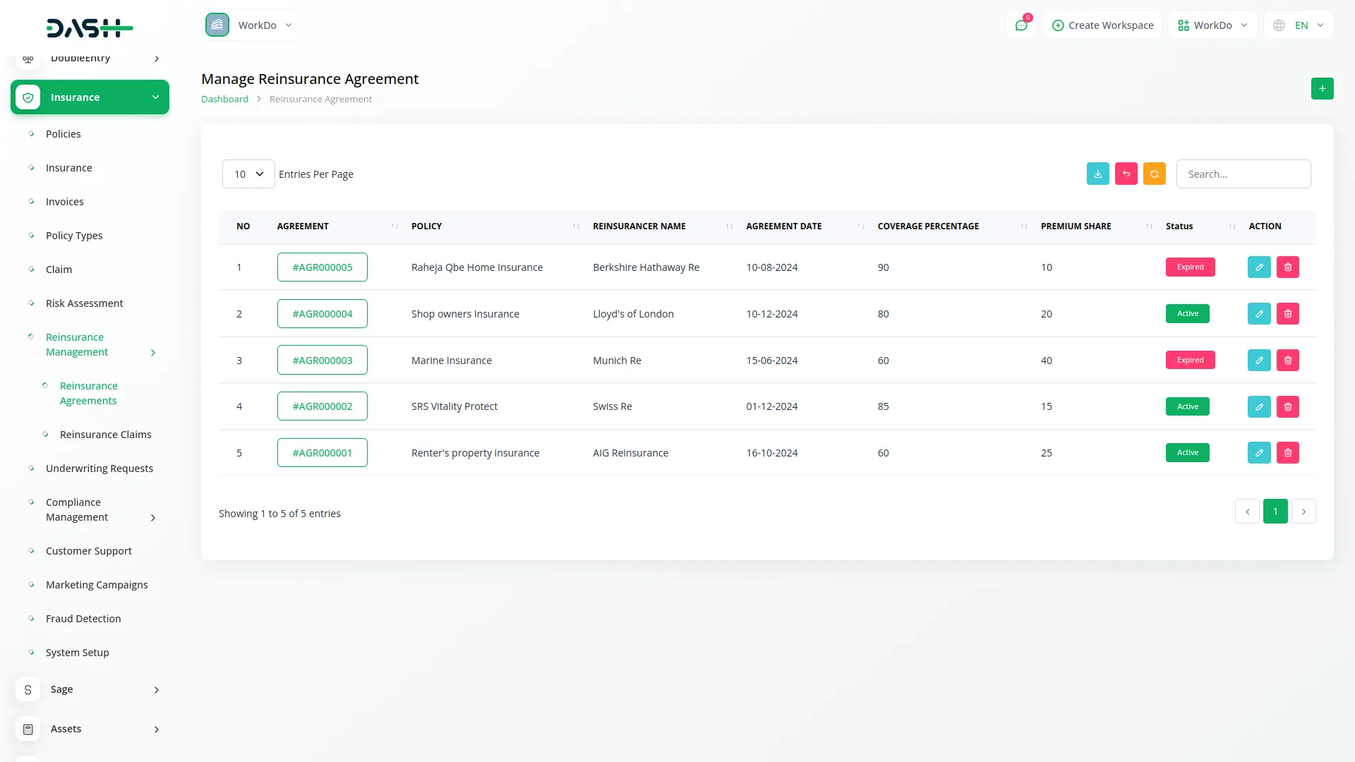Click inside the Search field
The width and height of the screenshot is (1355, 762).
[x=1243, y=174]
